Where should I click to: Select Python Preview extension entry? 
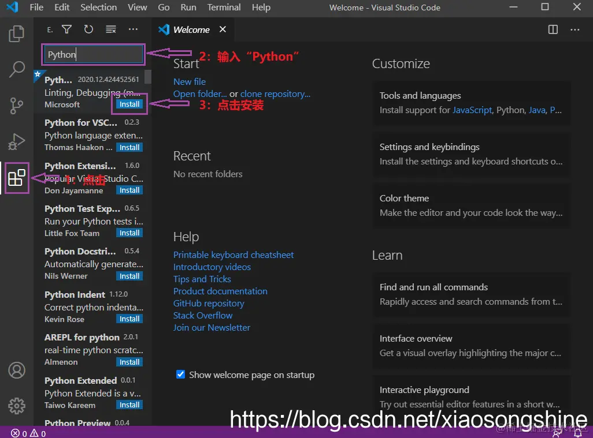pos(92,422)
